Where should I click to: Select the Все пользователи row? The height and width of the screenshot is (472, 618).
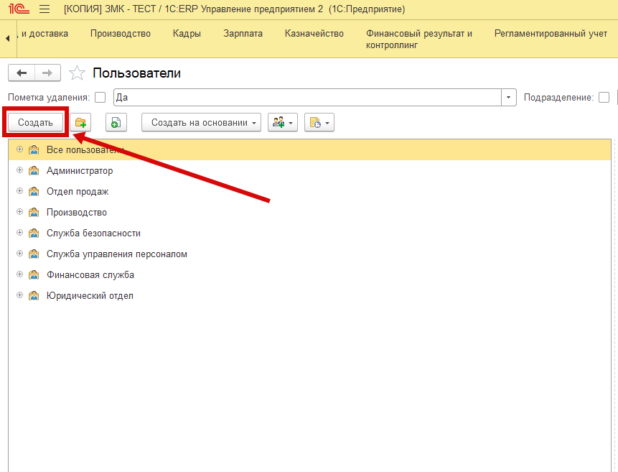[x=309, y=149]
